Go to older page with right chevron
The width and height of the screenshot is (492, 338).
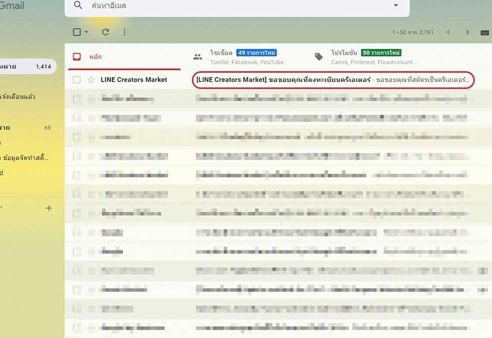(467, 32)
